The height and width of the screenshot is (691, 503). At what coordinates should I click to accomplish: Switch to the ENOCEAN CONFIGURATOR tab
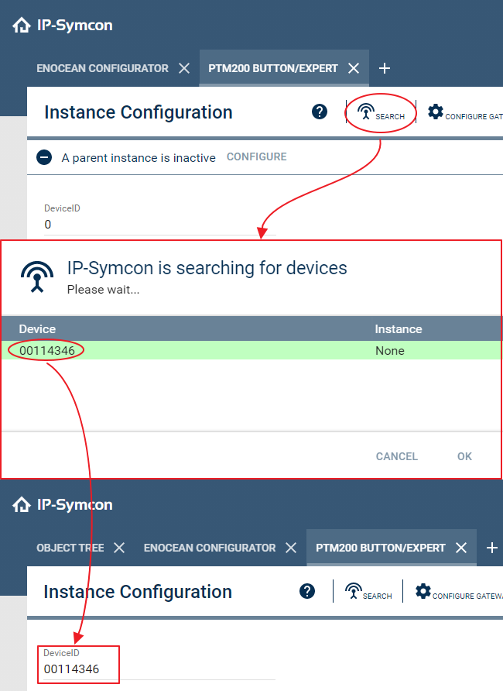coord(101,68)
